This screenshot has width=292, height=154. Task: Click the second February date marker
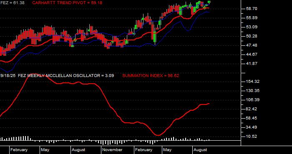[143, 150]
